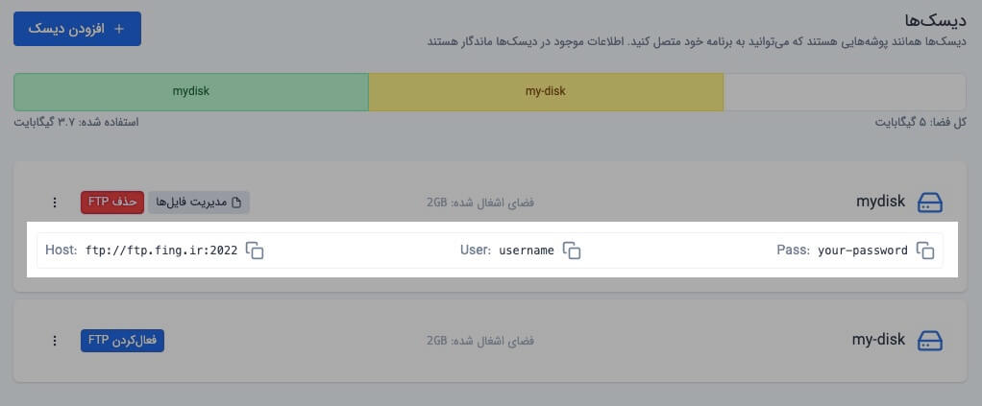The image size is (982, 406).
Task: Click the add disk (افزودن دیسک) button
Action: pyautogui.click(x=77, y=29)
